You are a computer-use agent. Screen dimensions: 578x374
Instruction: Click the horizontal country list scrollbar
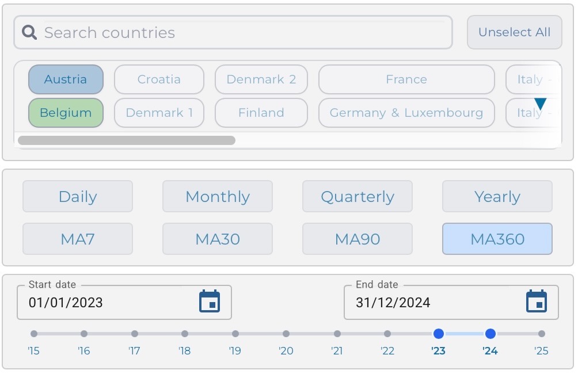127,140
